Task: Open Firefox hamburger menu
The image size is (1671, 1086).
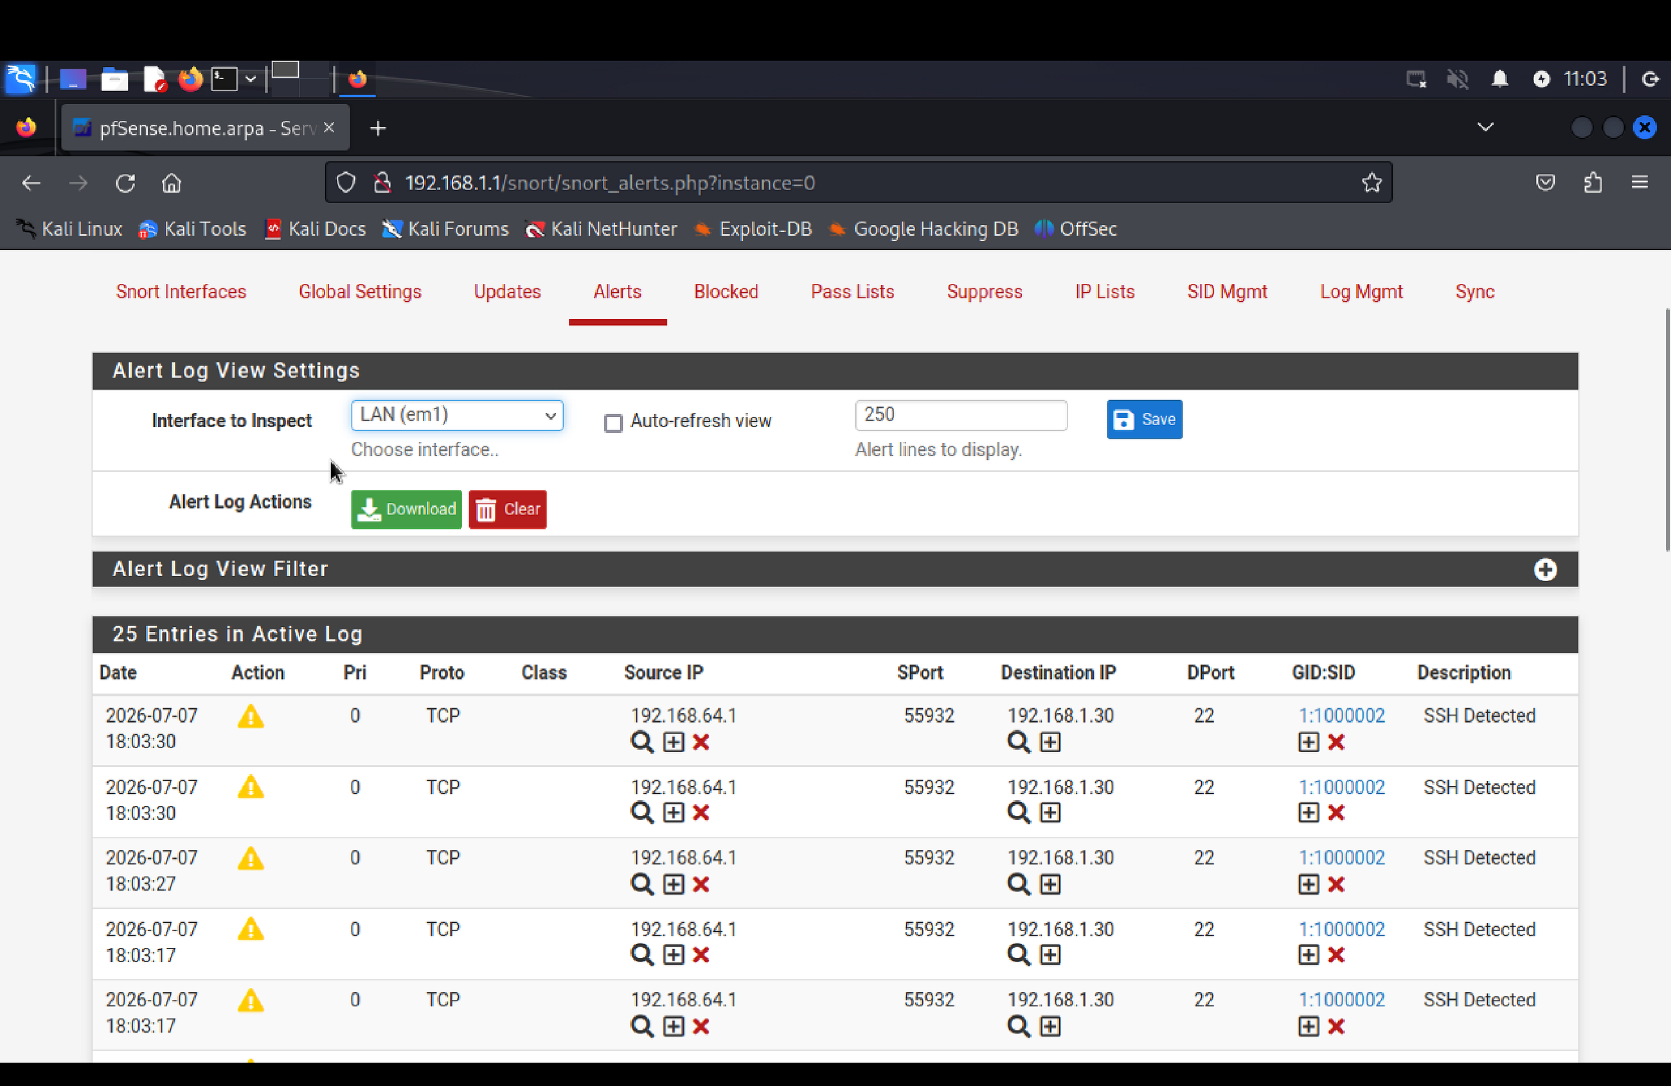Action: click(1640, 183)
